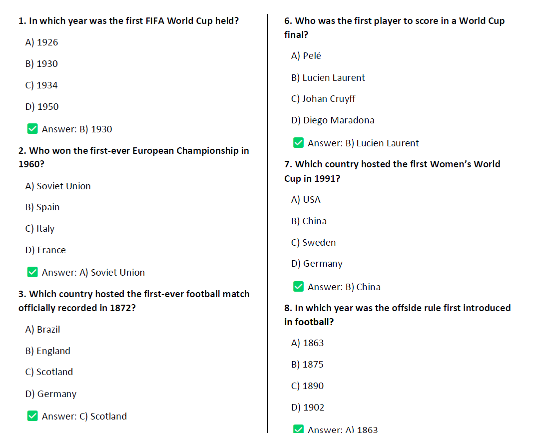This screenshot has width=542, height=433.
Task: Click the question 1 heading about first FIFA World Cup
Action: [128, 21]
